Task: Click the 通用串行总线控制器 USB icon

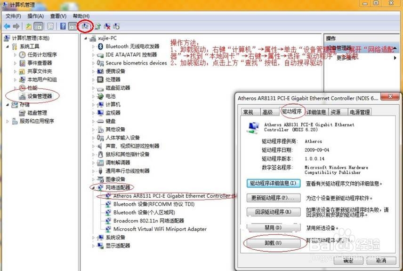Action: pyautogui.click(x=100, y=171)
